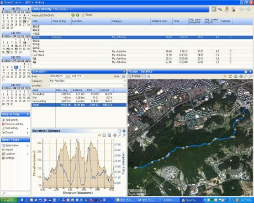
Task: Refresh the route map
Action: [230, 76]
